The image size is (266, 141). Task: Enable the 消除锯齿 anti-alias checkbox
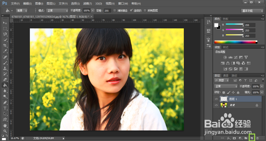click(x=115, y=11)
